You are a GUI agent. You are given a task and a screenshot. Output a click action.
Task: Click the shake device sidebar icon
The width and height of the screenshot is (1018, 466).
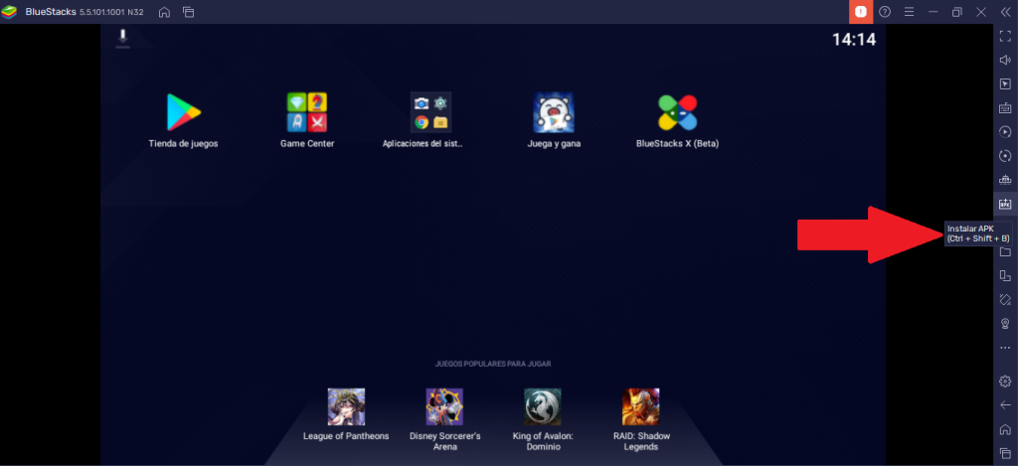(x=1005, y=299)
